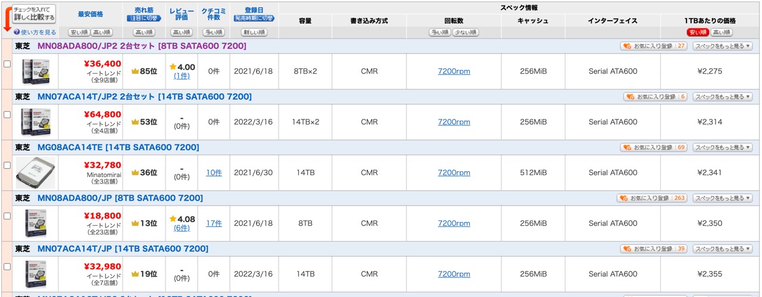
Task: Expand スペックをもっと見る for MN08ADA800/JP 8TB
Action: click(723, 198)
